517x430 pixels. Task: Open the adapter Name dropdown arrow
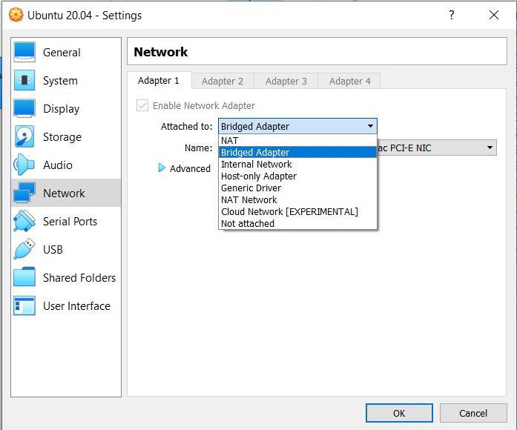click(490, 148)
